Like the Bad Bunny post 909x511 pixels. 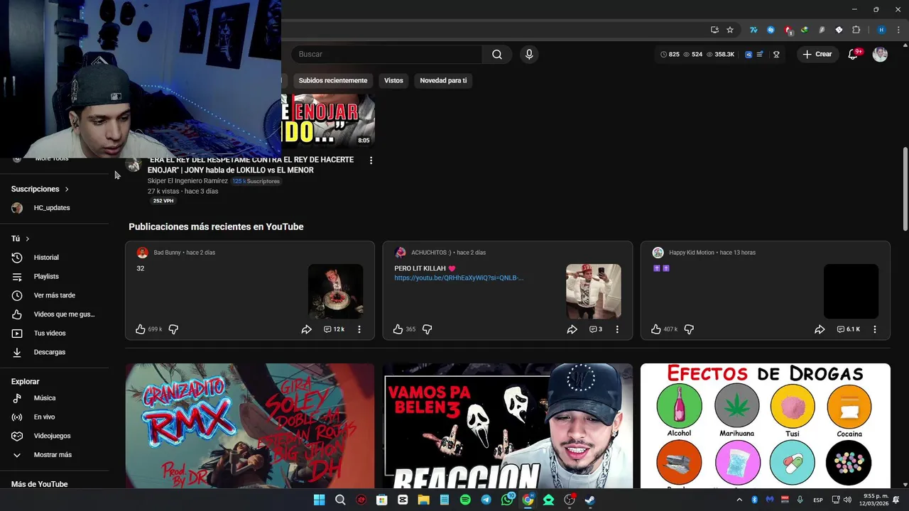tap(141, 329)
